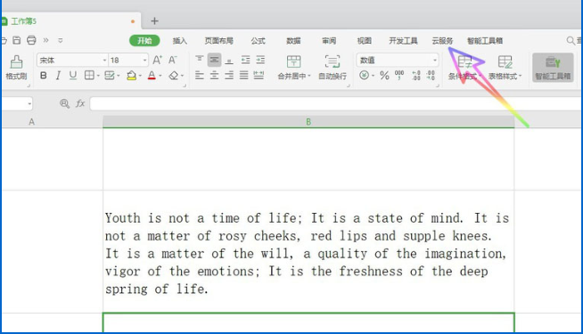This screenshot has width=583, height=334.
Task: Toggle Underline formatting
Action: point(73,76)
